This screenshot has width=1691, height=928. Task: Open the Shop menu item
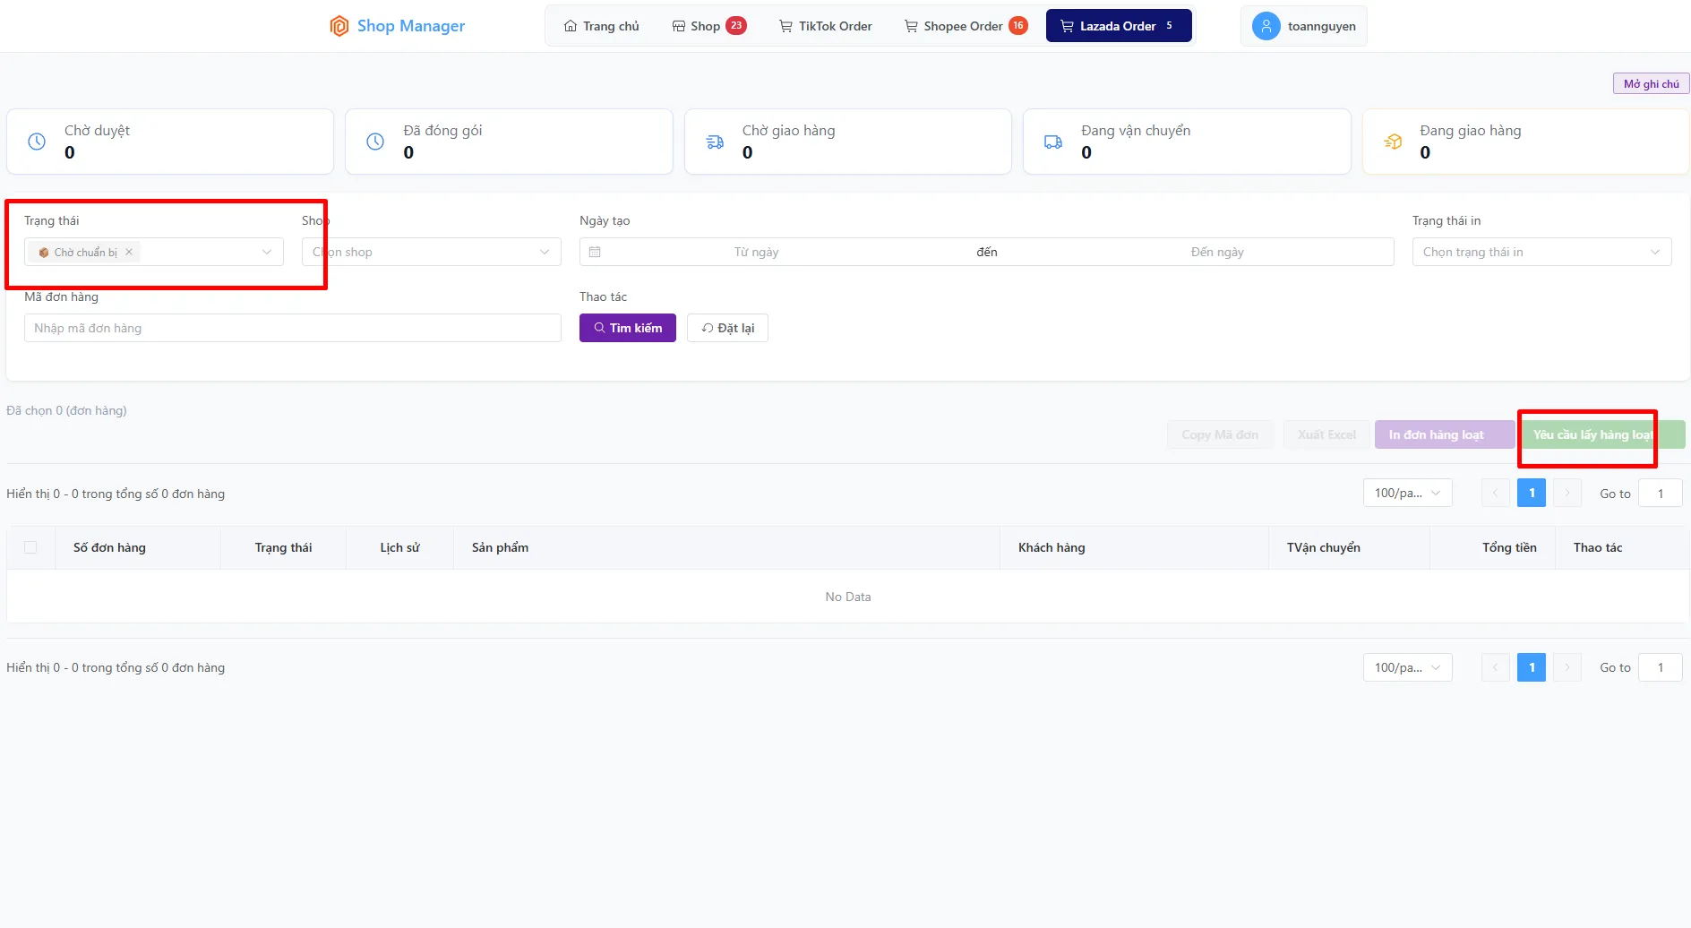(708, 26)
